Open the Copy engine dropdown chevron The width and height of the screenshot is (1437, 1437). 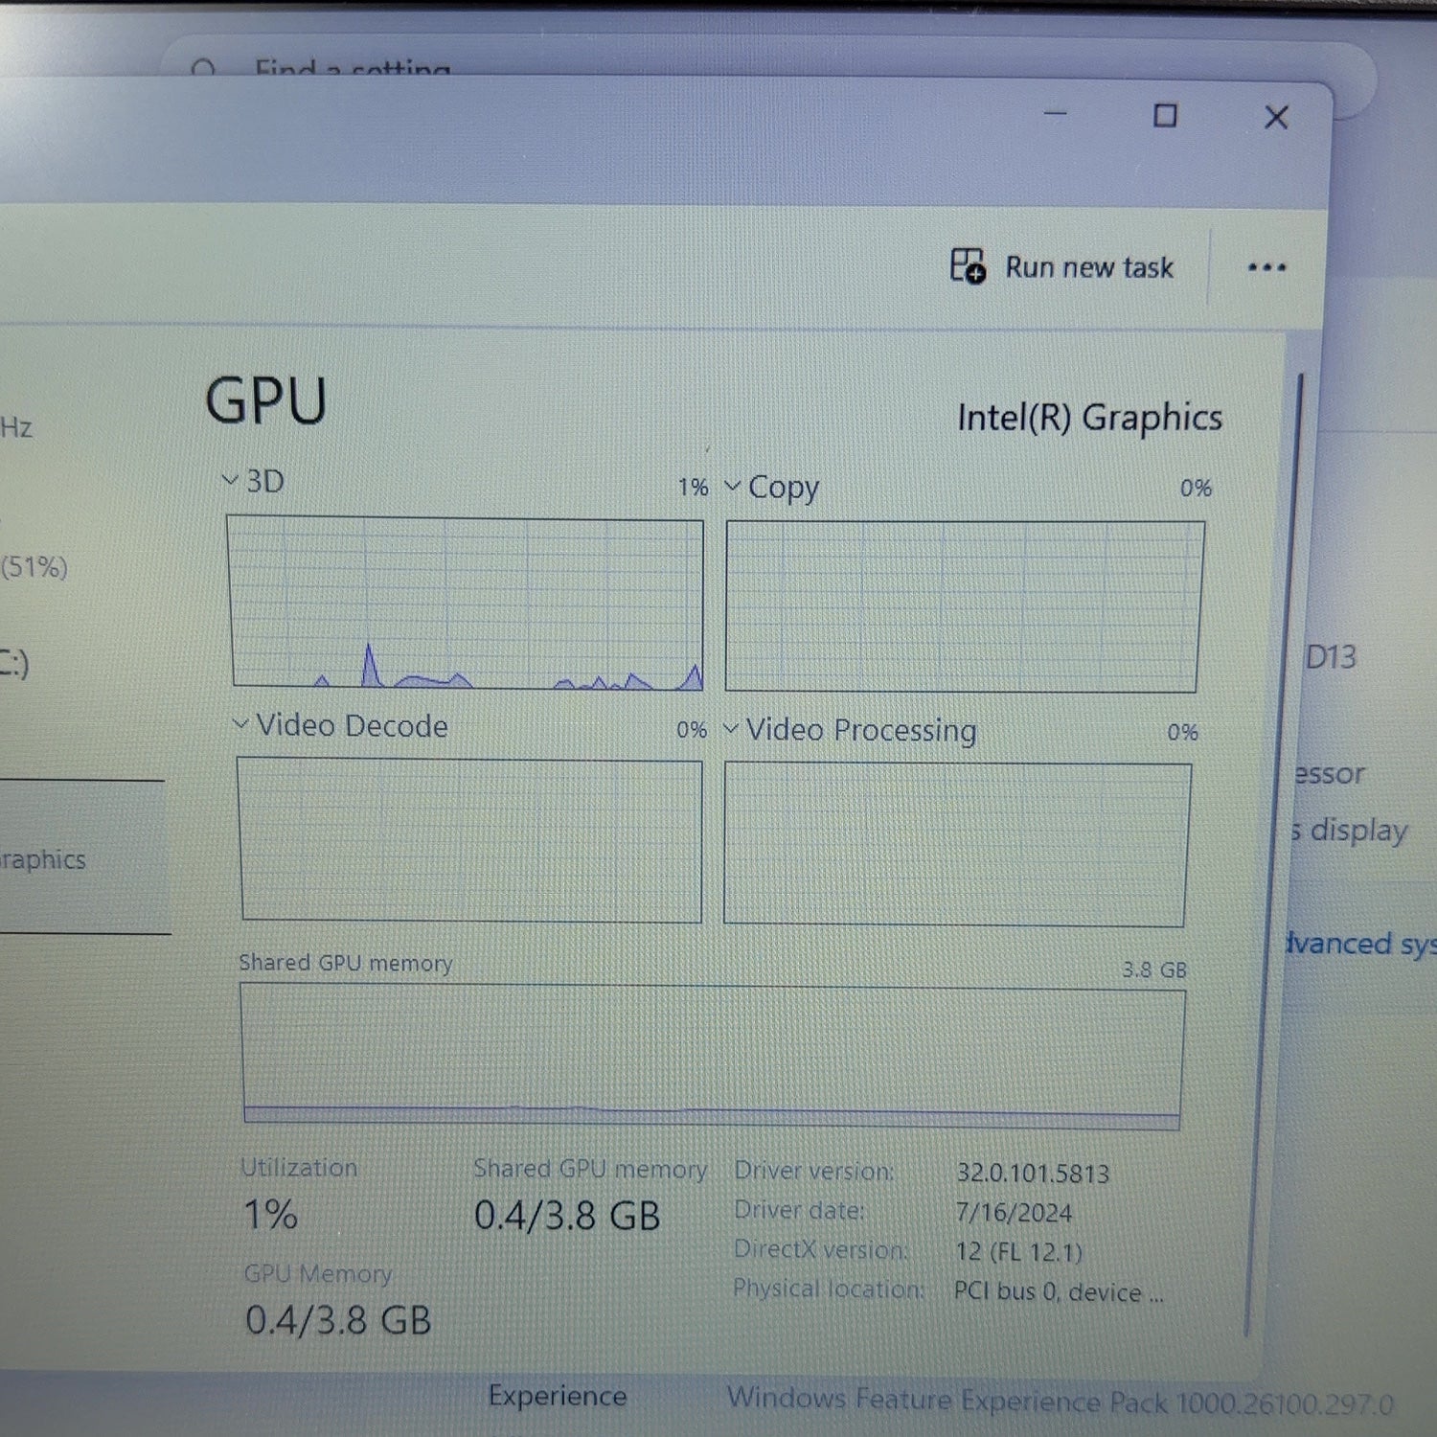pos(732,486)
